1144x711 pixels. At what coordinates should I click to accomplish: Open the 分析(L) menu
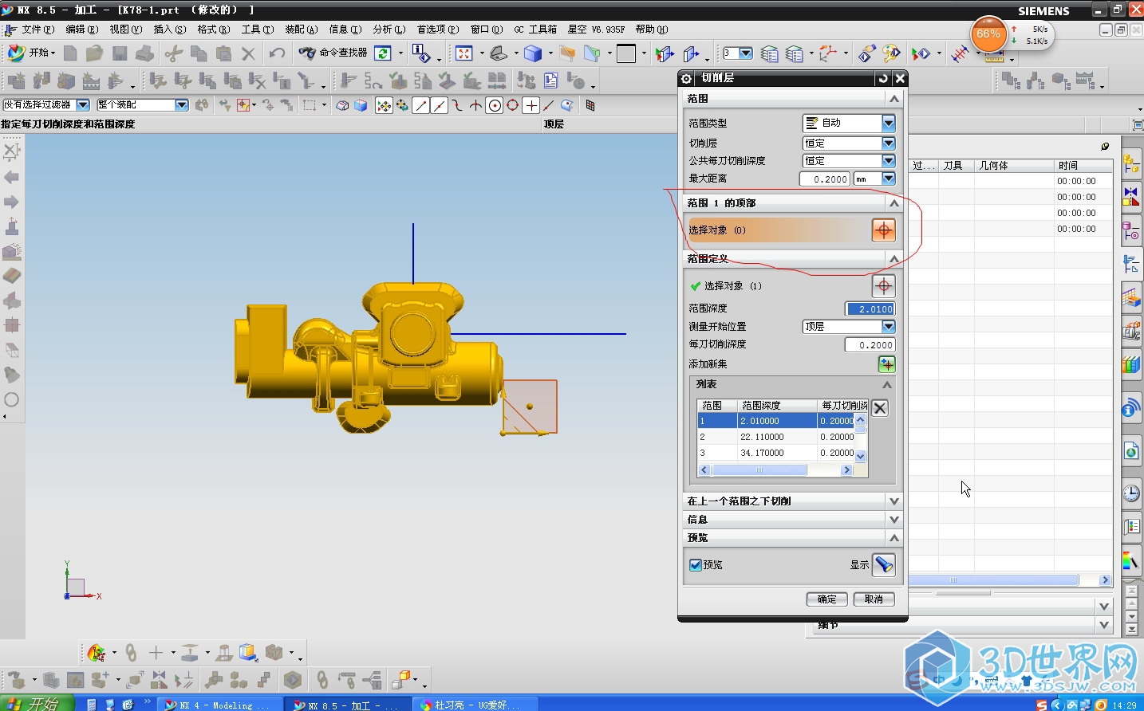click(389, 29)
